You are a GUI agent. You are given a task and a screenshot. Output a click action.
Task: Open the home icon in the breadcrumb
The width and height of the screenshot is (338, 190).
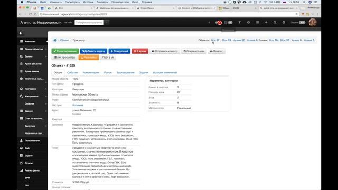[x=55, y=40]
